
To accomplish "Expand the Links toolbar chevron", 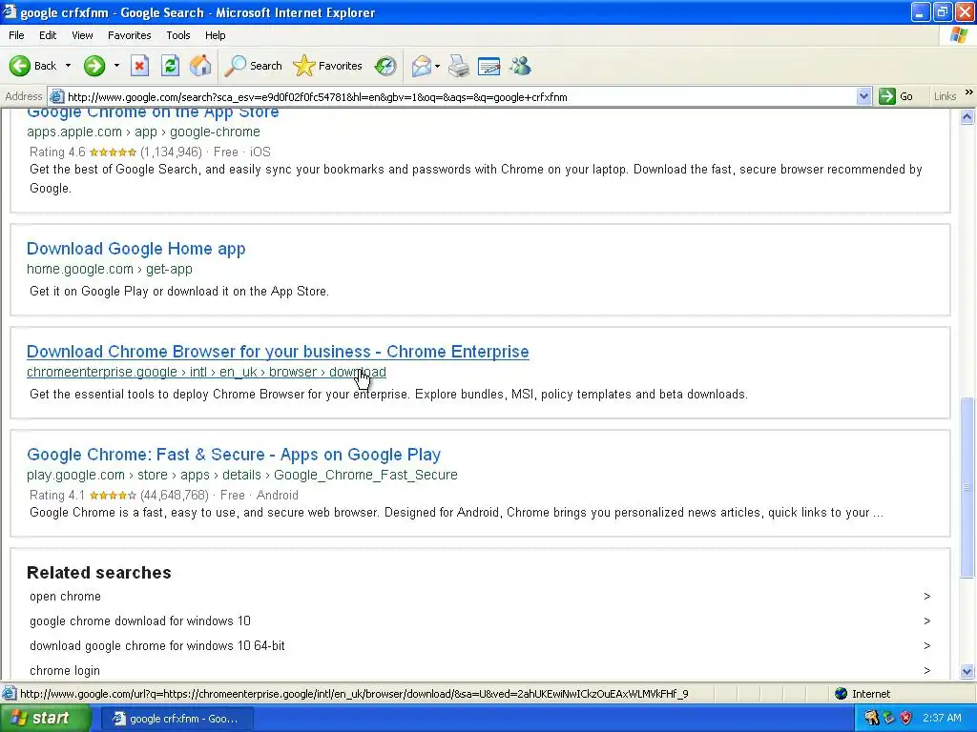I will click(x=969, y=92).
